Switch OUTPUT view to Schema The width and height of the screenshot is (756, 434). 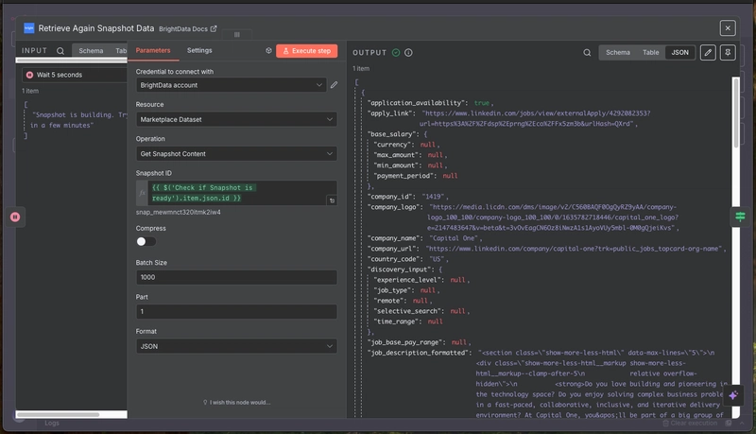pos(618,53)
